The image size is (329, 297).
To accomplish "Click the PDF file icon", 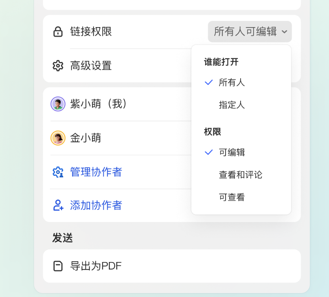I will 58,266.
